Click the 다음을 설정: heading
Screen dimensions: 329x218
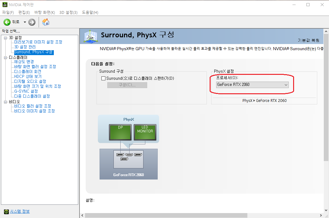coord(103,64)
